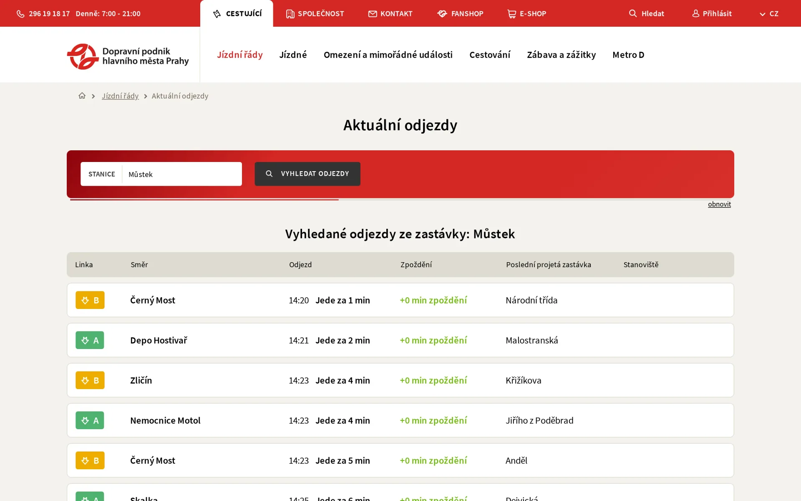Screen dimensions: 801x501
Task: Open the Společnost tab
Action: point(315,13)
